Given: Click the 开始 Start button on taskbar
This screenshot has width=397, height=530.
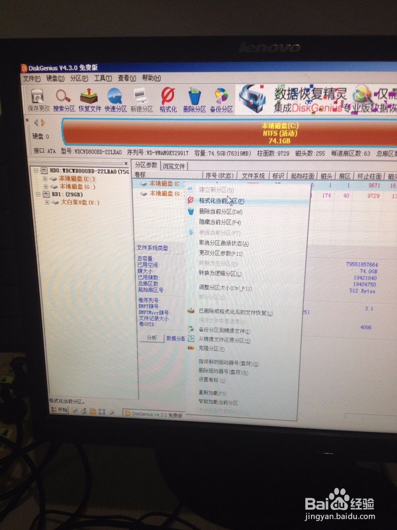Looking at the screenshot, I should (59, 410).
